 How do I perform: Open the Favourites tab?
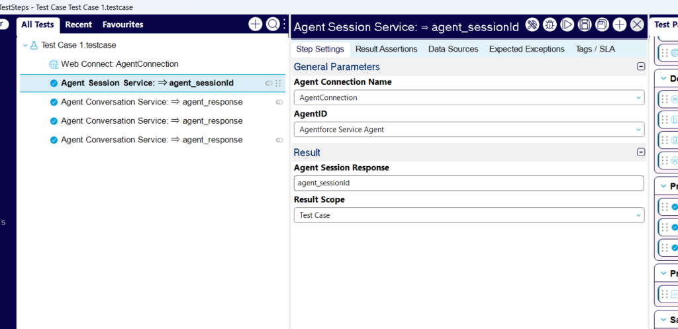122,24
